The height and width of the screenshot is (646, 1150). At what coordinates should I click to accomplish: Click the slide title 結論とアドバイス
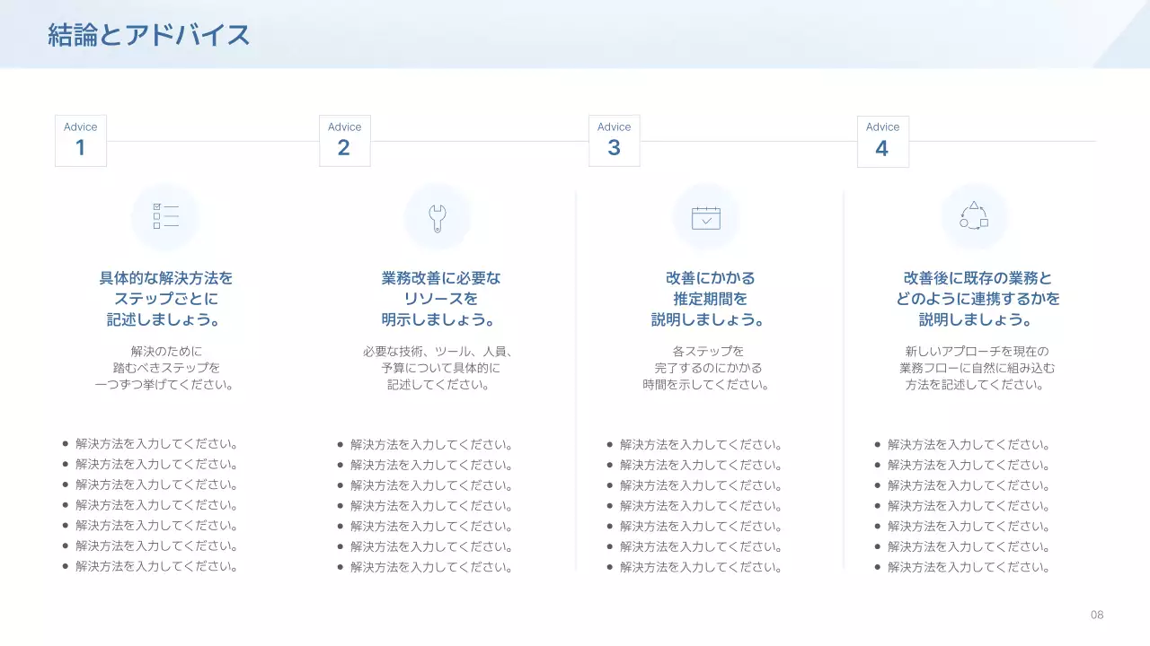click(x=149, y=34)
